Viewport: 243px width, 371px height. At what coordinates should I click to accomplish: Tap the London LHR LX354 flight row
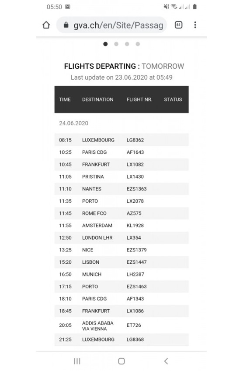click(x=121, y=237)
